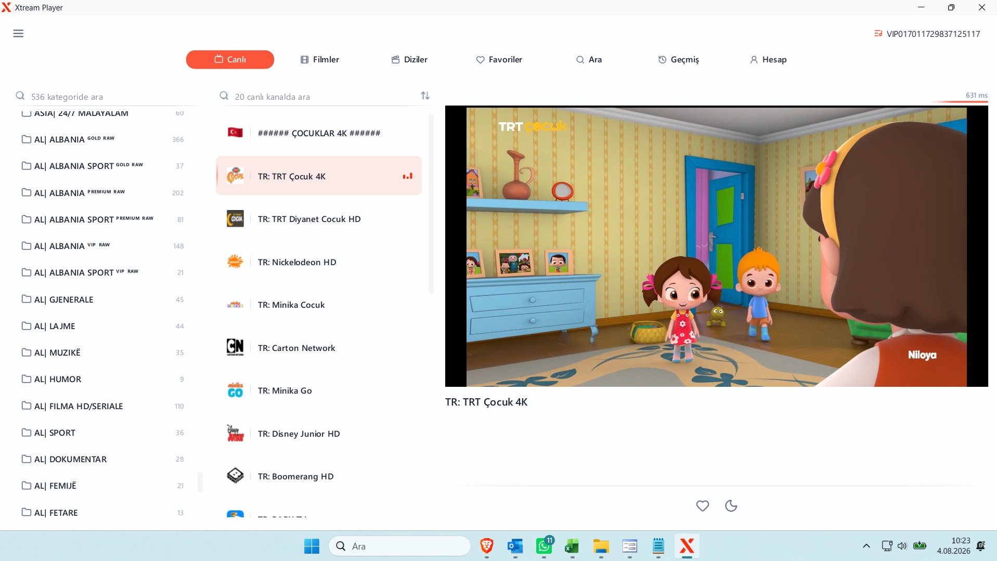Select AL| ALBANIA VIP RAW category
The image size is (997, 561).
[103, 246]
